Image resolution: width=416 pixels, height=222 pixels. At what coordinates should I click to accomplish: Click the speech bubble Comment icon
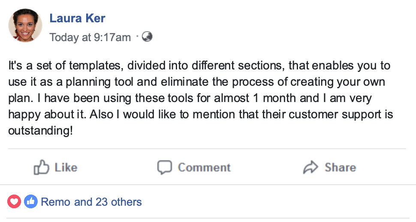[x=165, y=167]
